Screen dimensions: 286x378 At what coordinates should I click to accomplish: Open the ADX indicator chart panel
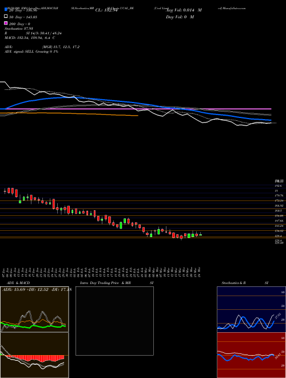tap(34, 309)
